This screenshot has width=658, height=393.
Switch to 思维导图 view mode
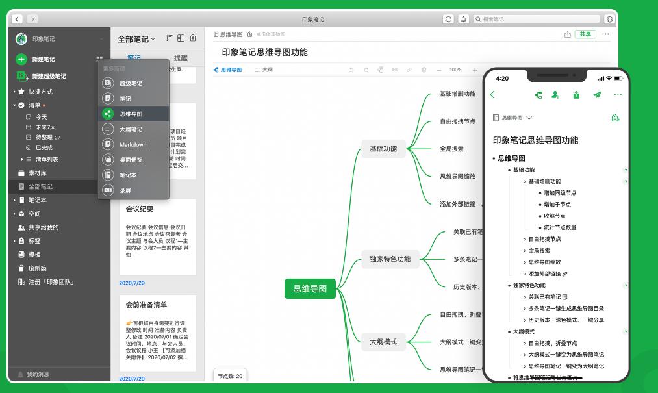[227, 70]
